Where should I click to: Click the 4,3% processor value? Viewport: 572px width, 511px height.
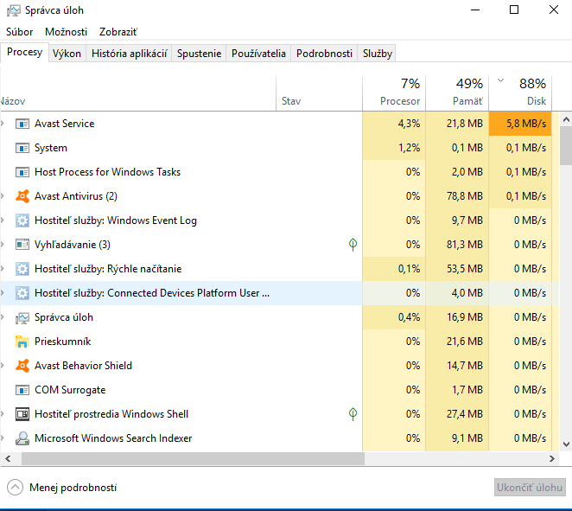[409, 124]
